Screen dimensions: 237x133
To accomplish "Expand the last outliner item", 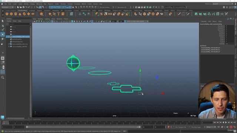I will click(9, 47).
